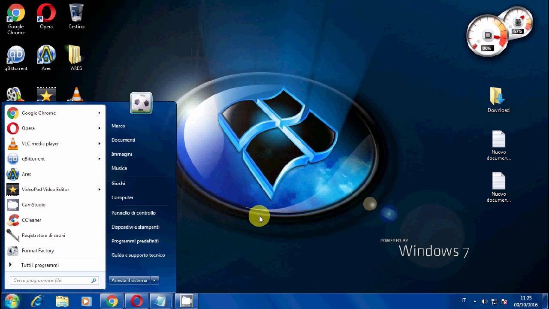Open Musica in Start menu
The width and height of the screenshot is (549, 309).
tap(119, 168)
